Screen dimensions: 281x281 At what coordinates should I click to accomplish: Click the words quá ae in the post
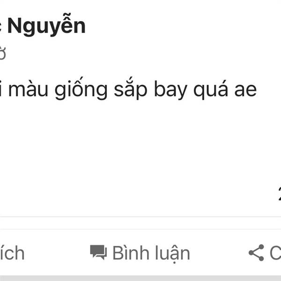click(x=225, y=90)
